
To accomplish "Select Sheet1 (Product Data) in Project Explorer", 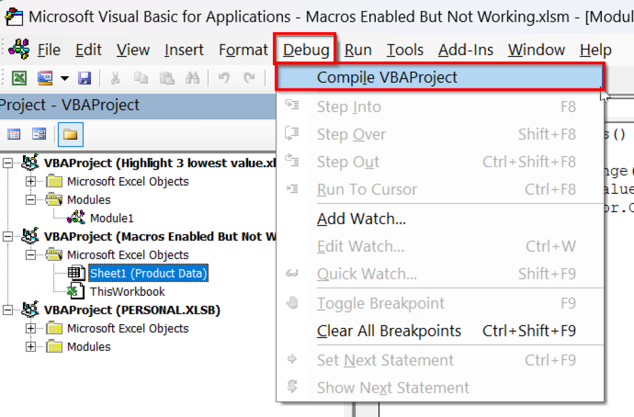I will tap(148, 273).
